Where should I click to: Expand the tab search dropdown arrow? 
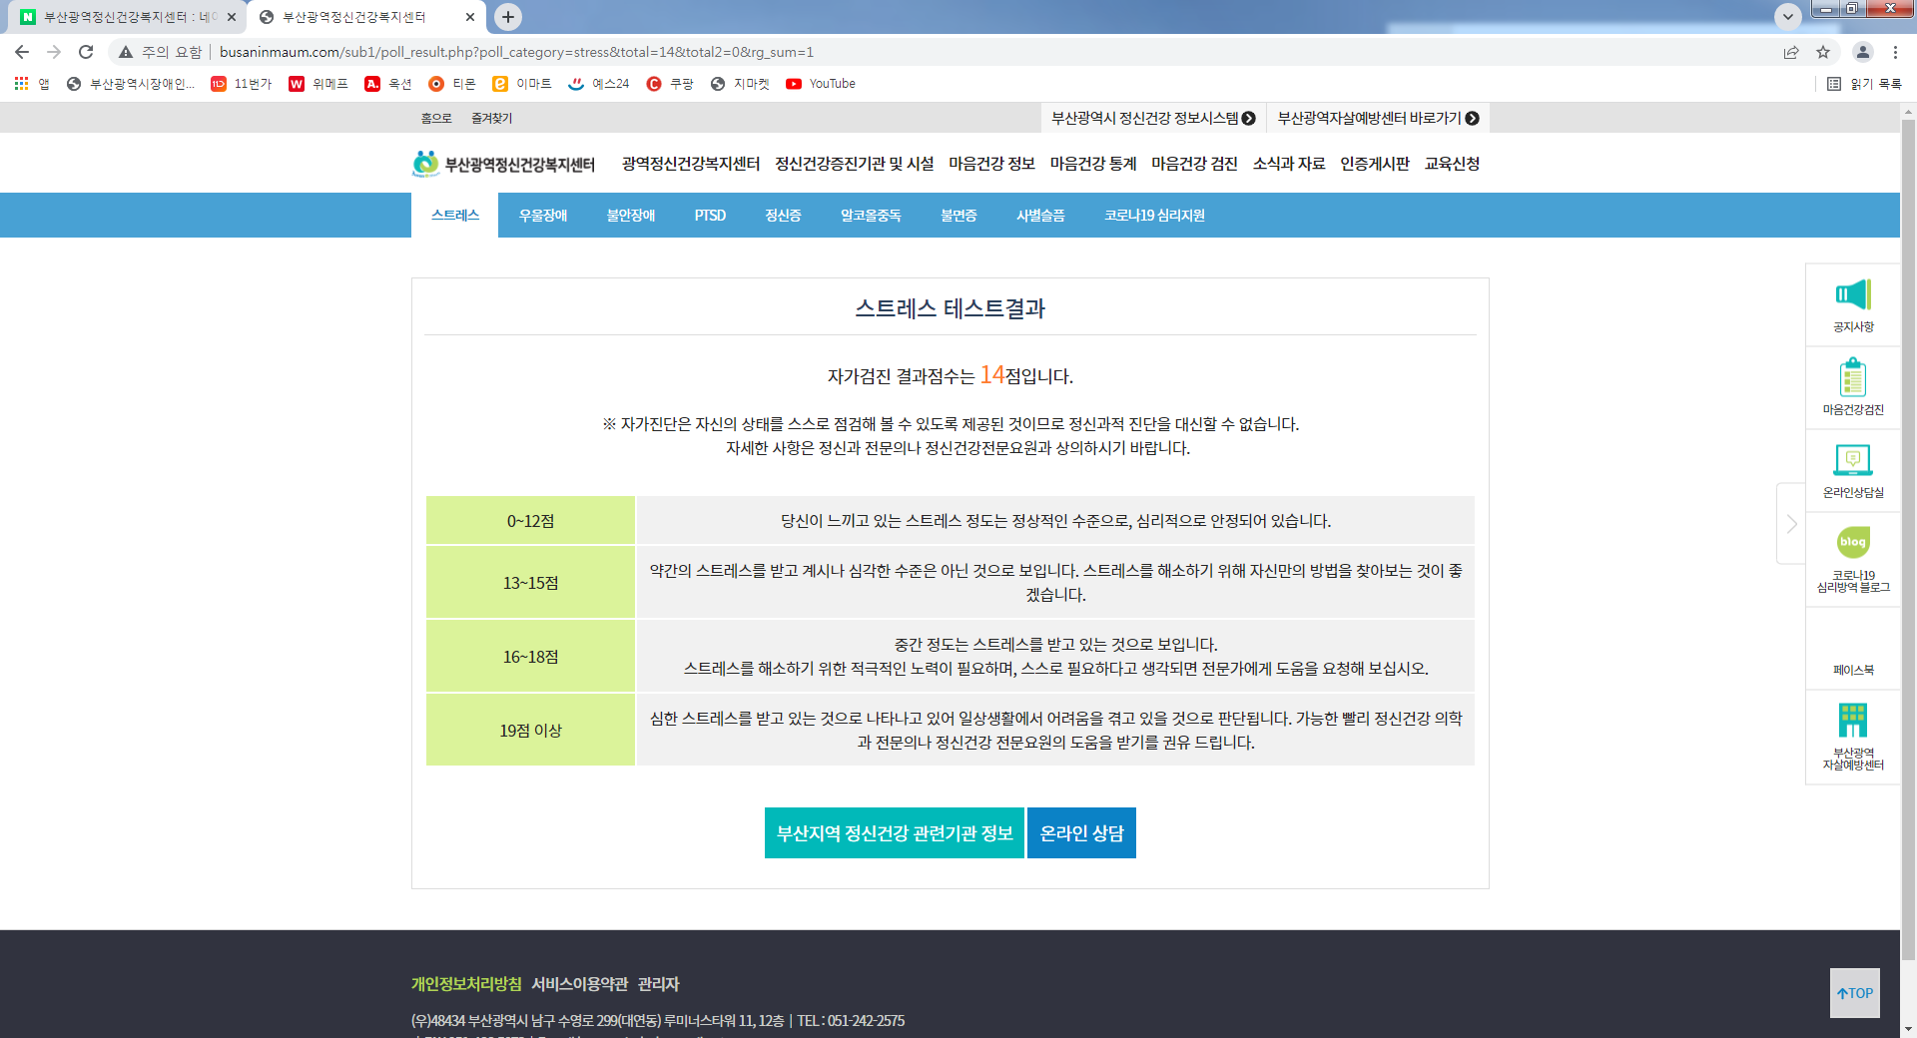tap(1787, 17)
